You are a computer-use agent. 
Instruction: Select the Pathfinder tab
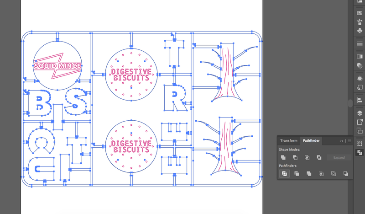click(311, 140)
